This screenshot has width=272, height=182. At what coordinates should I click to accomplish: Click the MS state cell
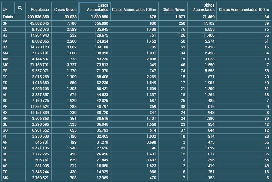click(5, 178)
